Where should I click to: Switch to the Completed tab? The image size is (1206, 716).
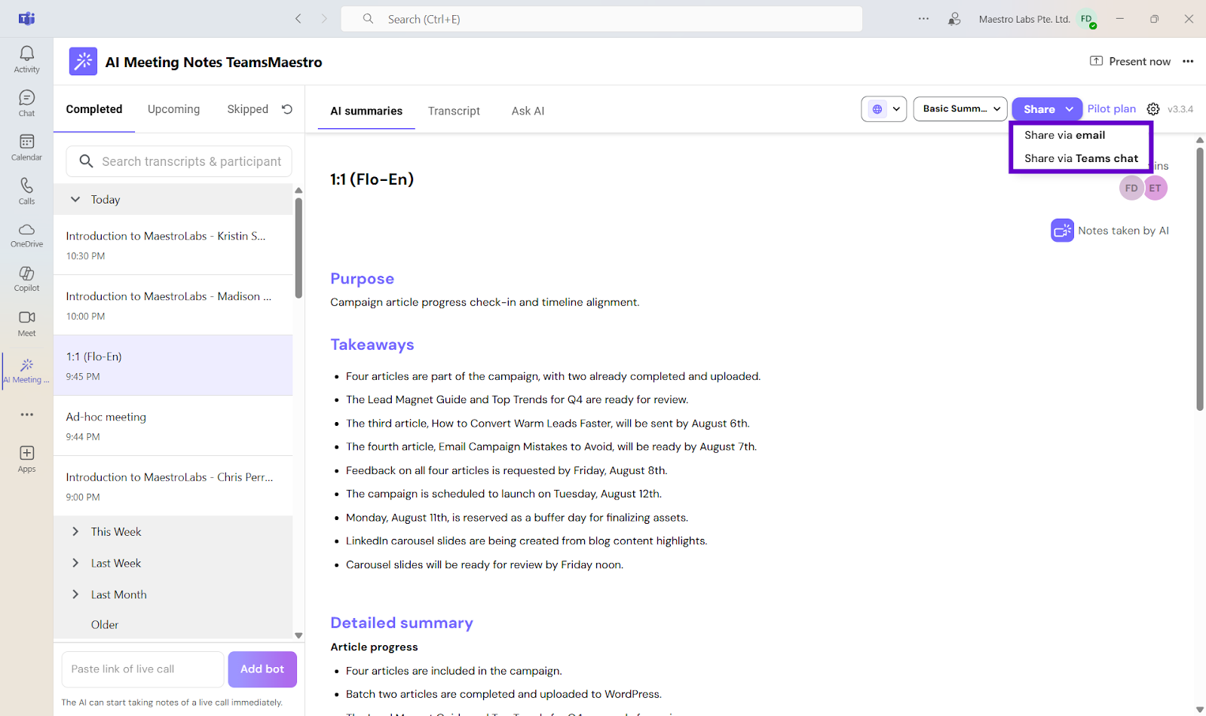[94, 109]
